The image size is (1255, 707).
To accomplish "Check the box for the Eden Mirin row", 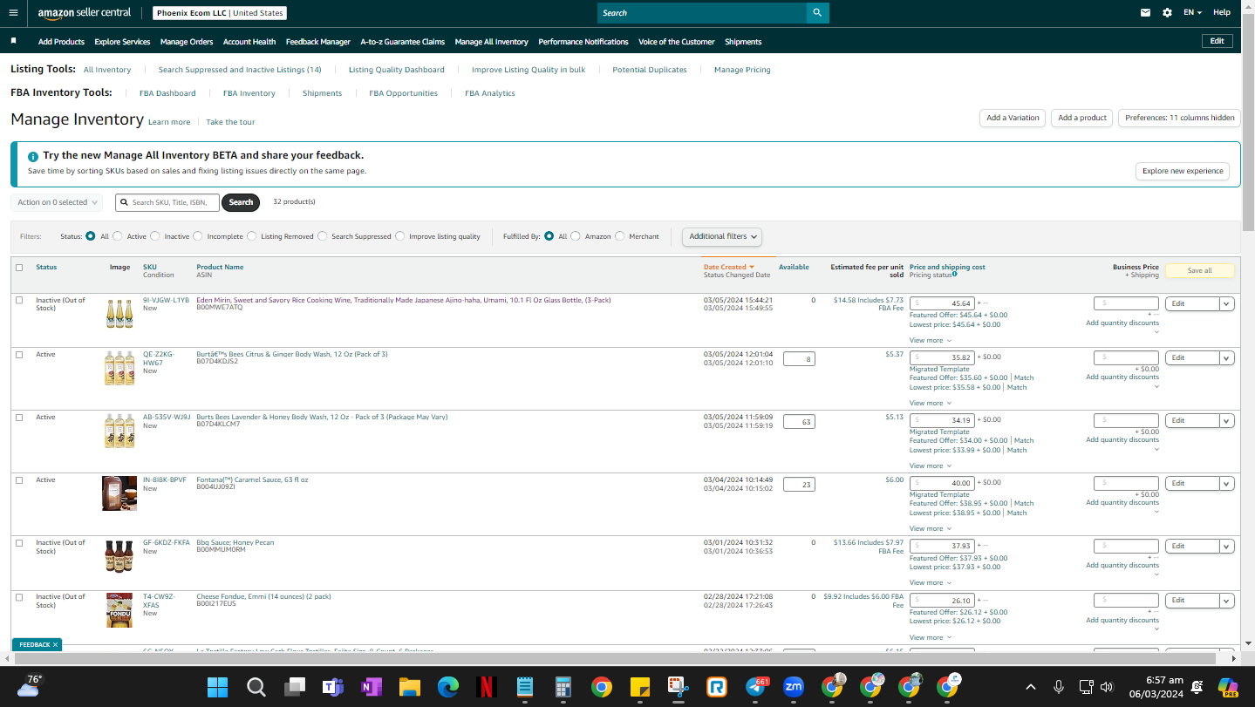I will [x=19, y=300].
